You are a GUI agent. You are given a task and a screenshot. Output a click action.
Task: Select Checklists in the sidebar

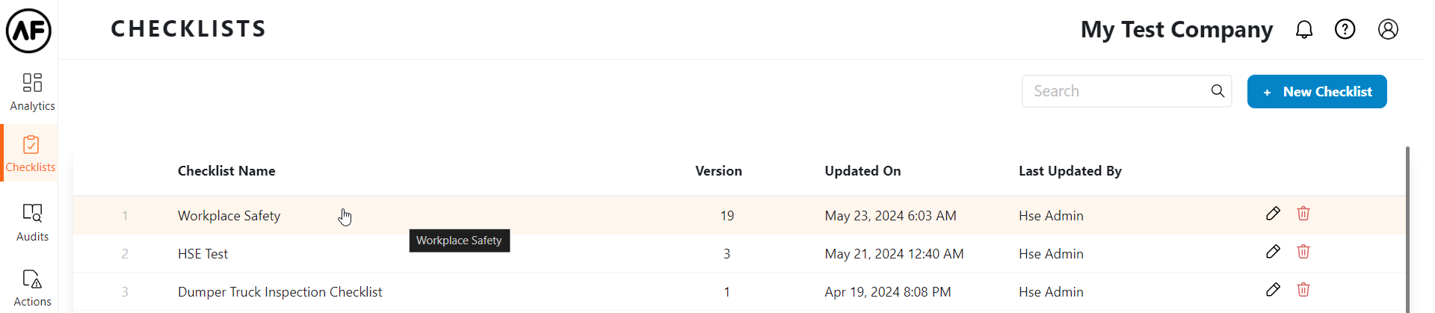pyautogui.click(x=31, y=153)
